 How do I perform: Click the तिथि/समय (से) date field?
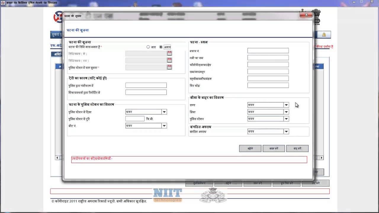146,54
